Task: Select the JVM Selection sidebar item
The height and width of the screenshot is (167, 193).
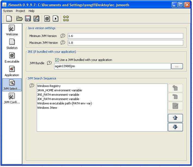Action: click(x=12, y=85)
